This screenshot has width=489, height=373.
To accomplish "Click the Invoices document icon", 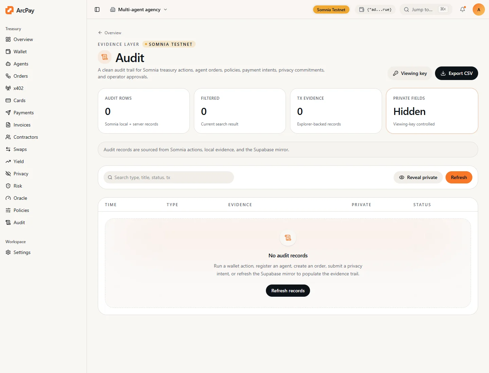I will [x=8, y=125].
